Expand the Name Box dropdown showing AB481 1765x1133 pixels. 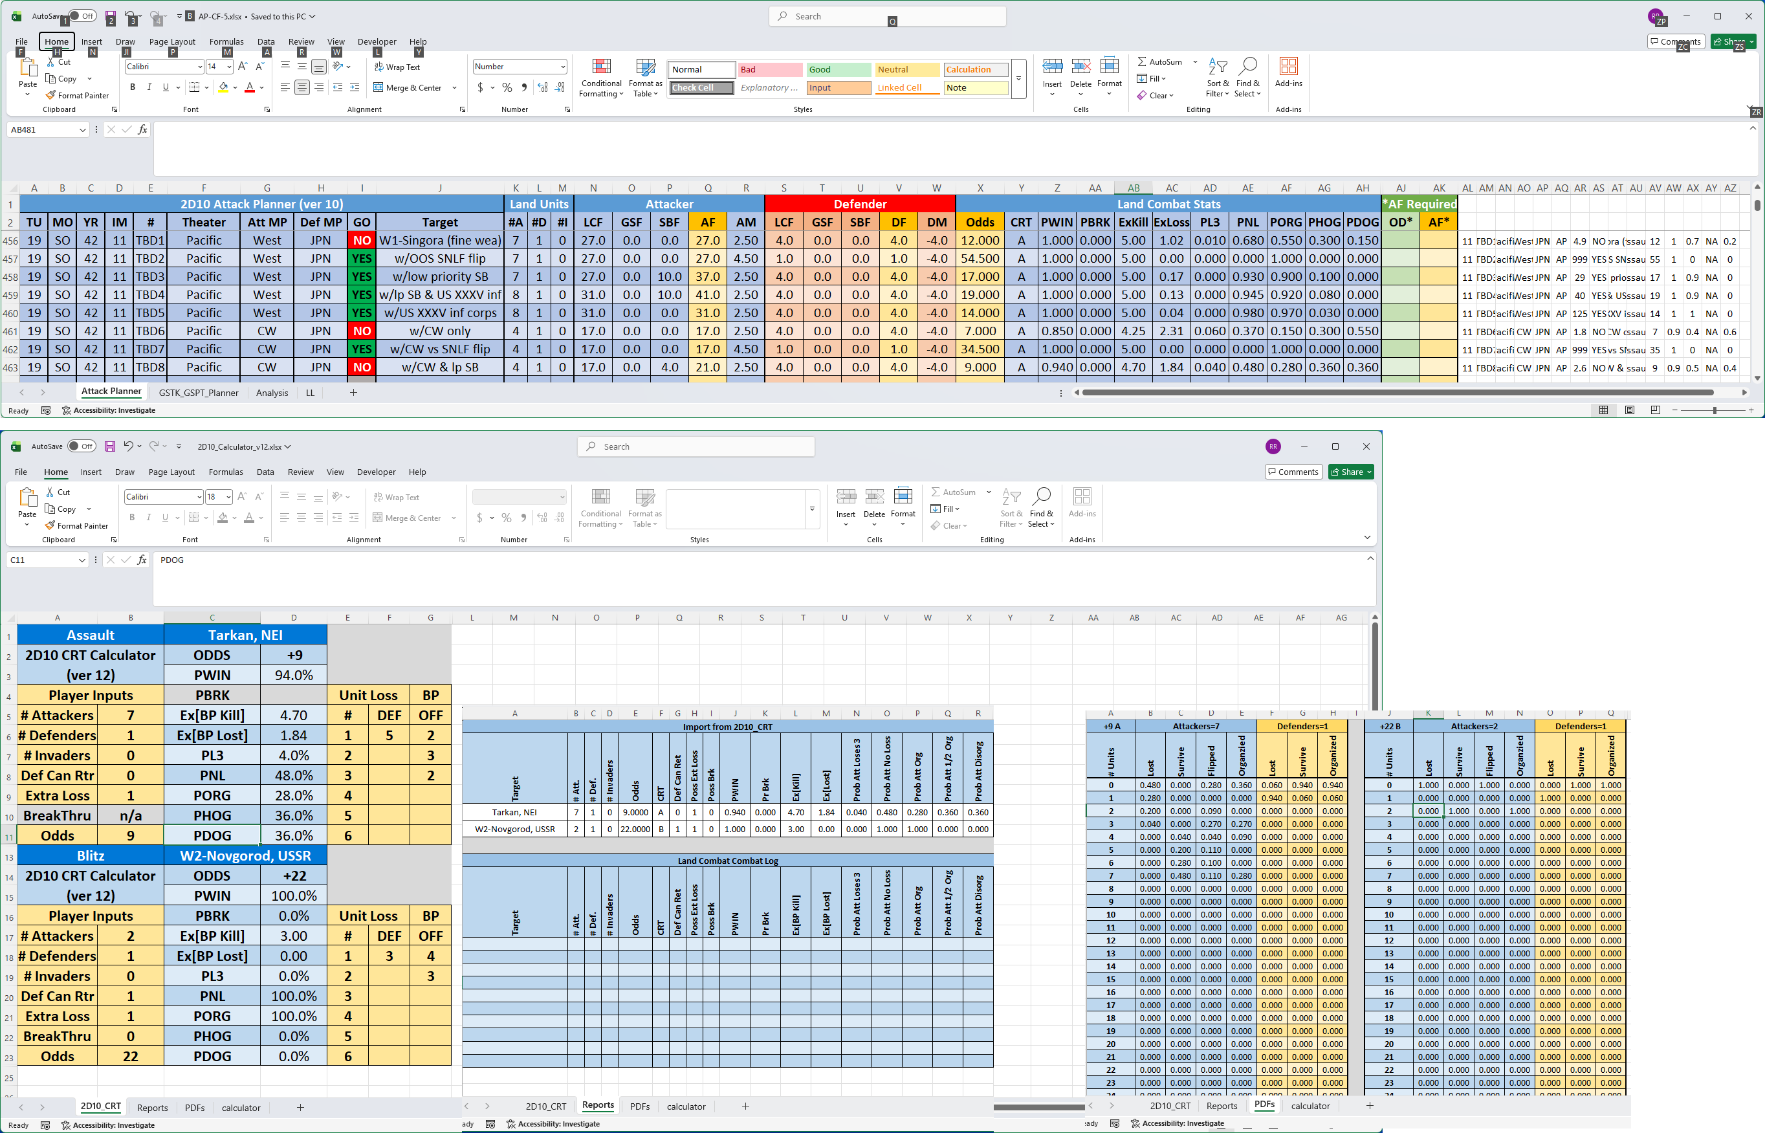point(82,130)
